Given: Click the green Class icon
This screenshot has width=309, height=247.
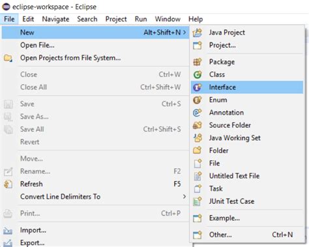Looking at the screenshot, I should 198,74.
